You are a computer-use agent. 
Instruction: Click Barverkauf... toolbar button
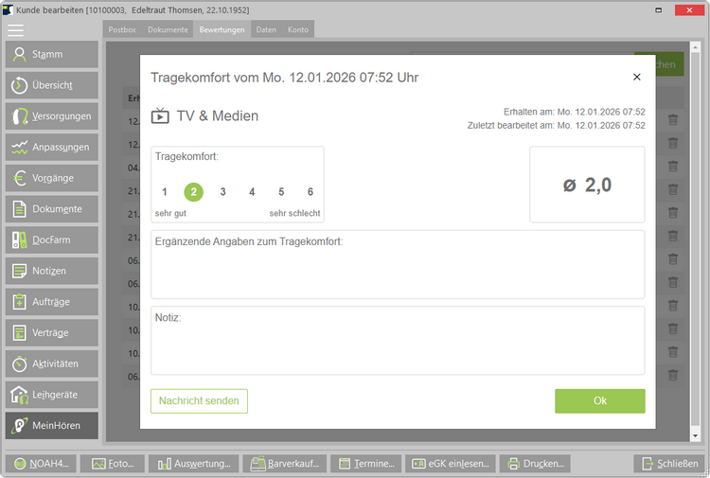pyautogui.click(x=285, y=464)
